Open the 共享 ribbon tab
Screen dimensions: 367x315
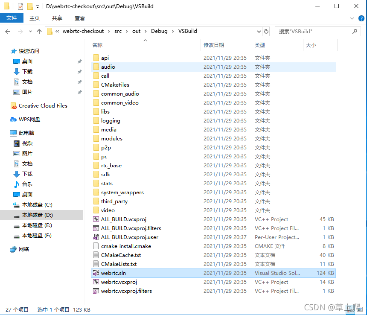[57, 18]
